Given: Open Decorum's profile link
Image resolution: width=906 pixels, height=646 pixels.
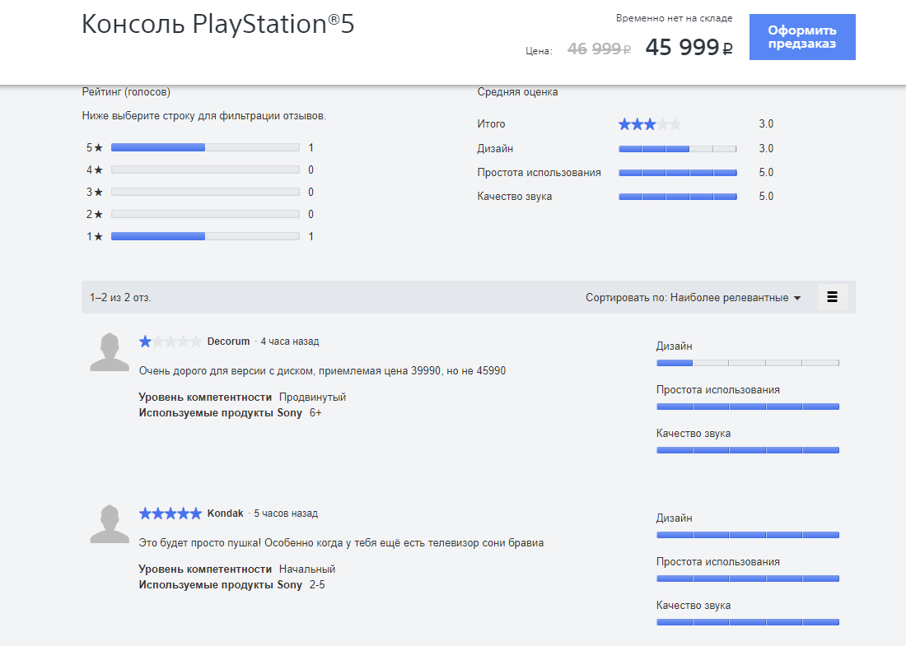Looking at the screenshot, I should pos(226,341).
